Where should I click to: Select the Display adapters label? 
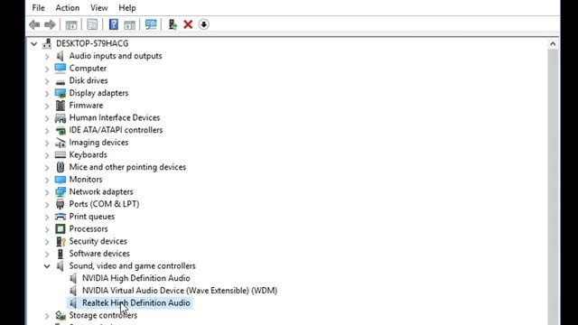(98, 93)
